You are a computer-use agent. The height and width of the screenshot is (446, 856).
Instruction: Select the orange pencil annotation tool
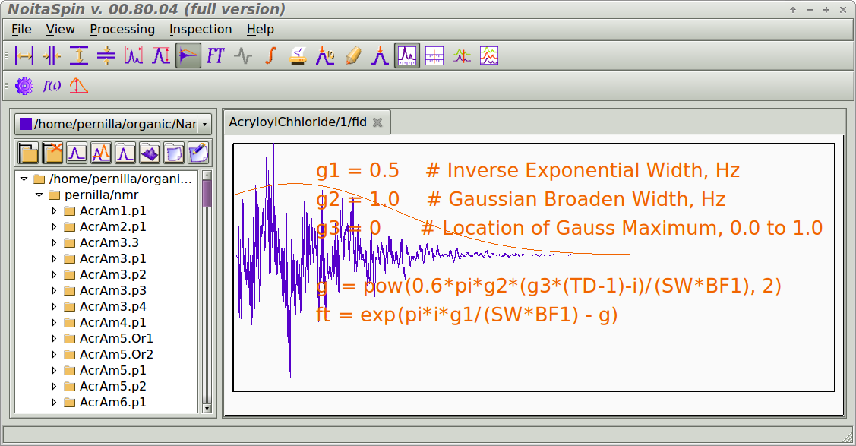pyautogui.click(x=352, y=55)
